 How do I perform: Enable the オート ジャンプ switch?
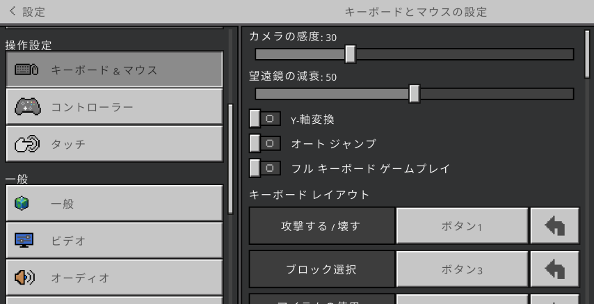[x=265, y=144]
